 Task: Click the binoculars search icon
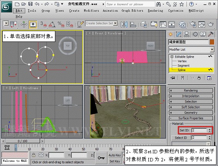[x=158, y=4]
